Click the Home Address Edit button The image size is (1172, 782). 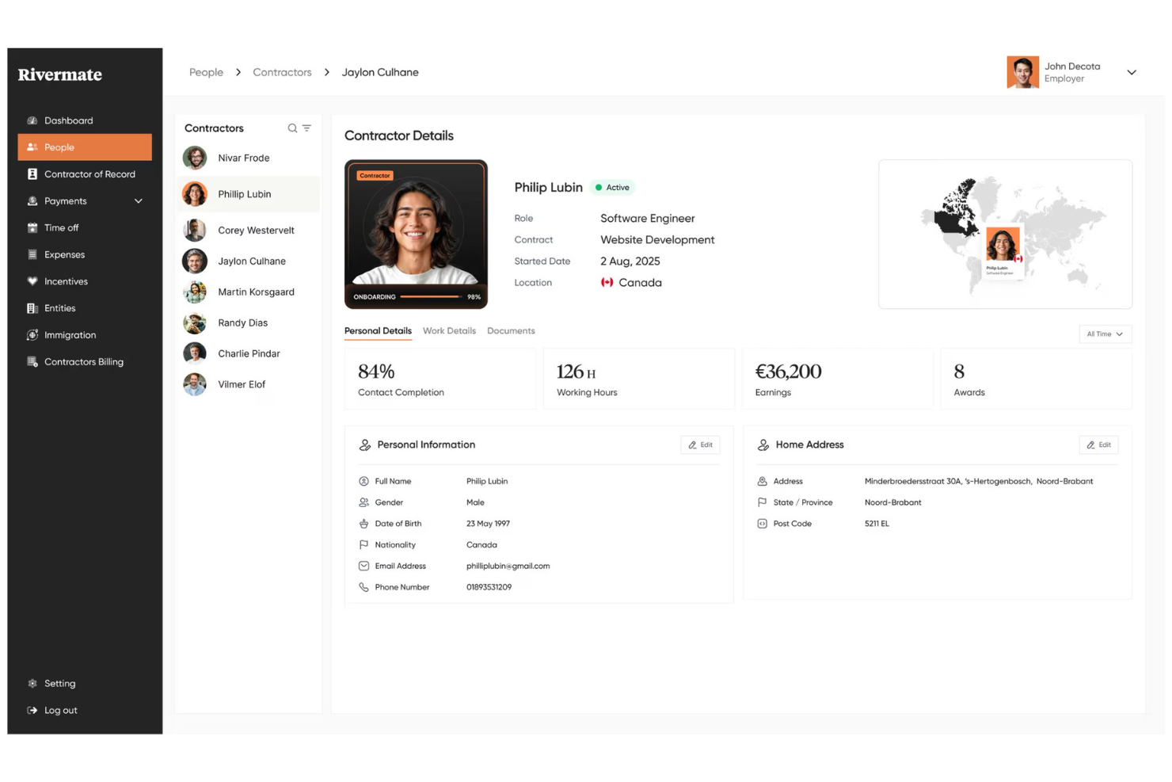(x=1098, y=444)
